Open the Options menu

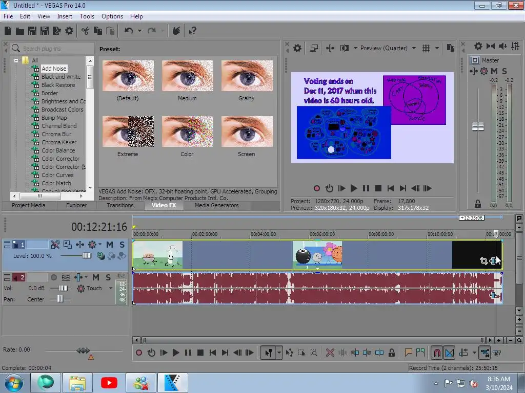112,16
